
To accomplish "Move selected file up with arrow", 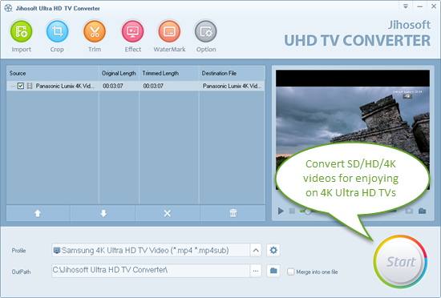I will pyautogui.click(x=38, y=213).
